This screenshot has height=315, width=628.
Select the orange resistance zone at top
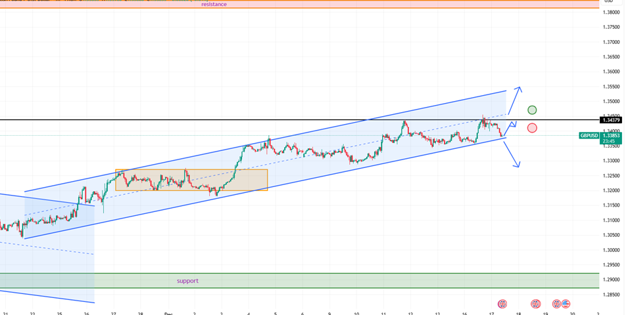coord(395,4)
